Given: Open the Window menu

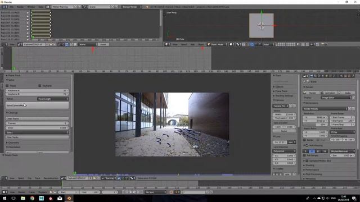Looking at the screenshot, I should point(31,7).
